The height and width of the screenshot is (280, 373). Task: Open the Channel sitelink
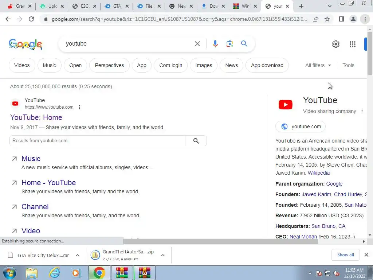[x=35, y=207]
